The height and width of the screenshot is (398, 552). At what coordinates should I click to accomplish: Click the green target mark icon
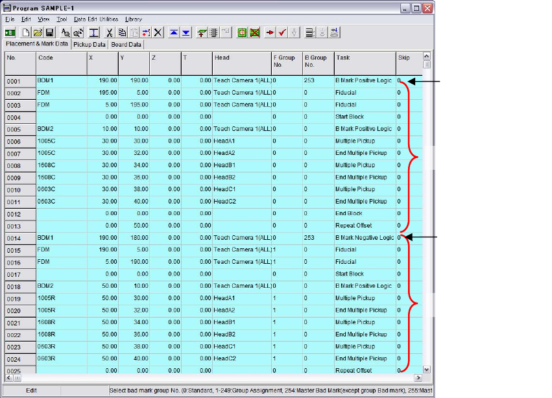[x=242, y=32]
